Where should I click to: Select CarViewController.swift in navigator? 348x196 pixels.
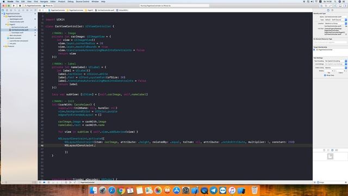point(19,30)
